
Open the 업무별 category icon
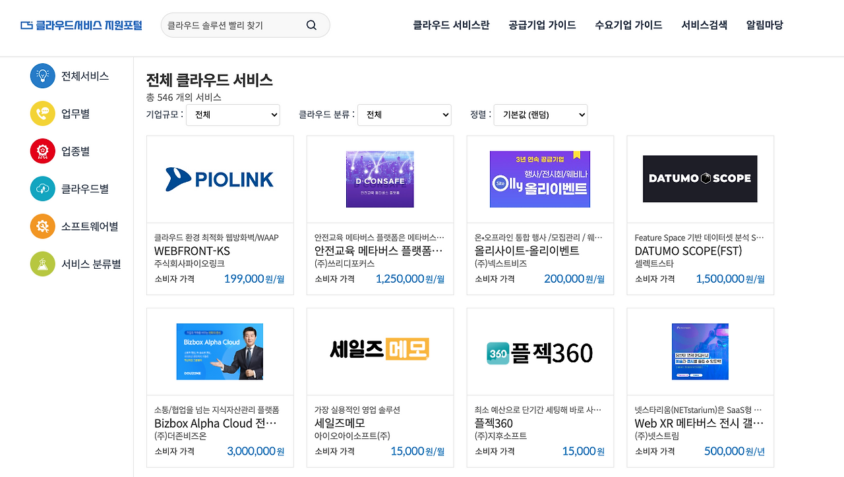click(x=42, y=113)
